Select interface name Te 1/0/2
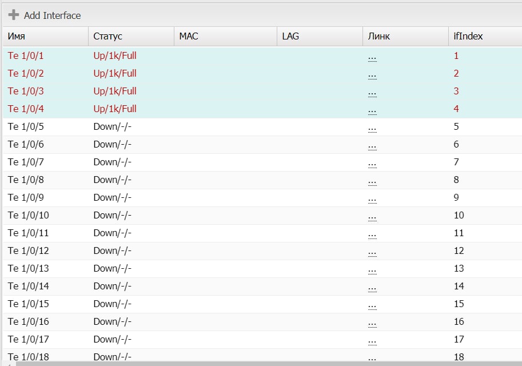Screen dimensions: 522x366 point(26,73)
